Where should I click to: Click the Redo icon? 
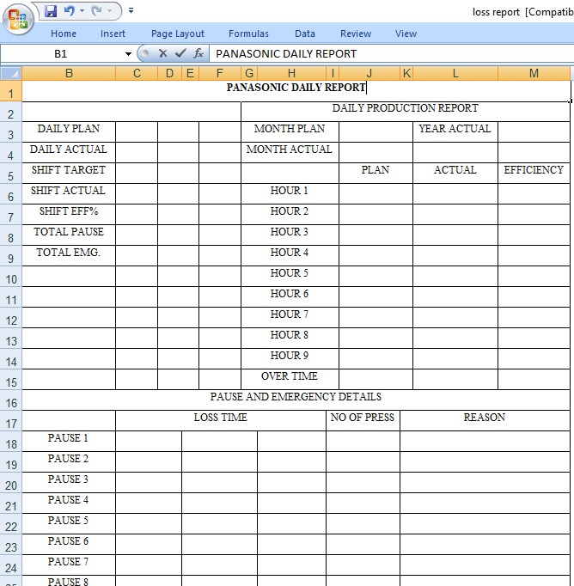tap(96, 11)
